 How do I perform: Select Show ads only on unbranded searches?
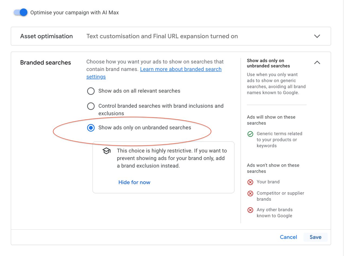(x=91, y=128)
